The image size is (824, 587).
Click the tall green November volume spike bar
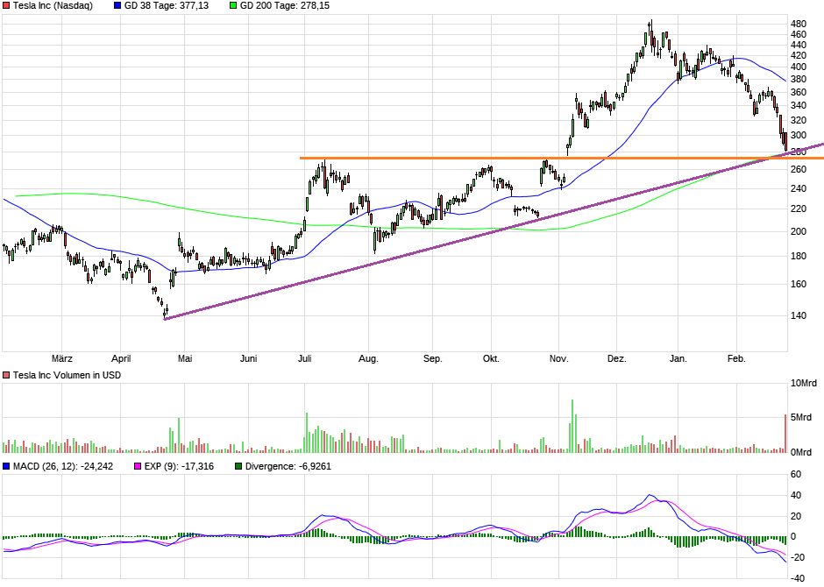tap(572, 426)
